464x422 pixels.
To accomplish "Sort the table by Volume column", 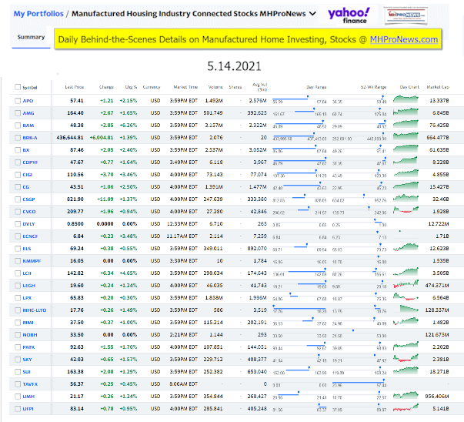I will coord(216,87).
